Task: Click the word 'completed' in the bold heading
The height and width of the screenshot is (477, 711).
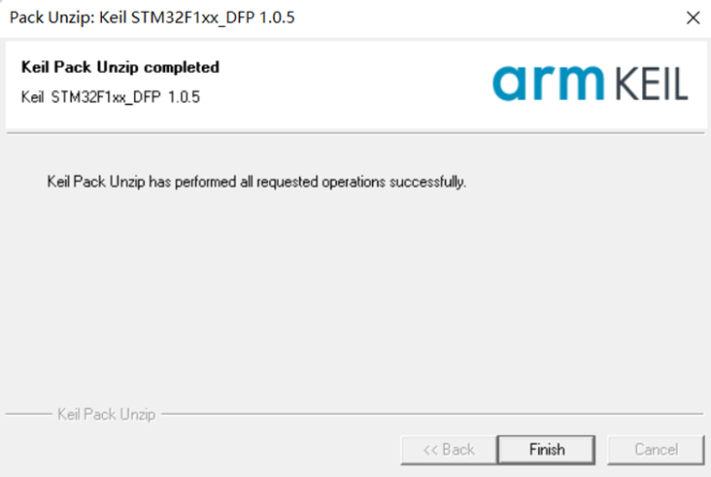Action: click(x=182, y=68)
